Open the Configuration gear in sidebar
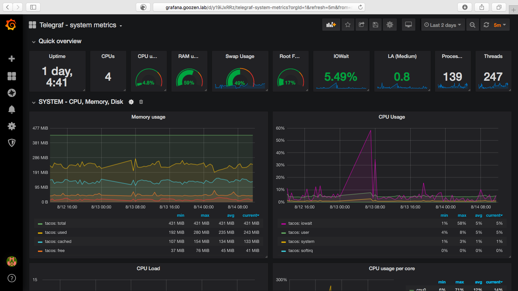The width and height of the screenshot is (518, 291). [12, 126]
